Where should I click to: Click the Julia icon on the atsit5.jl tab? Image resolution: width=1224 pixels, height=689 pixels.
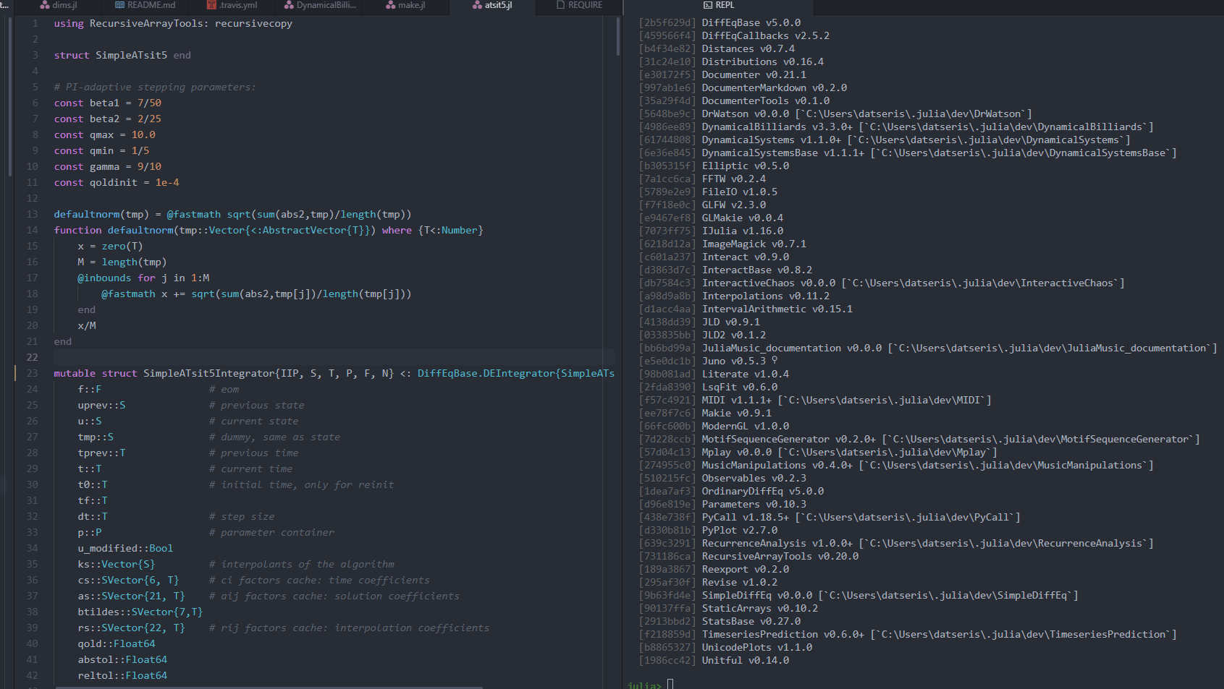[476, 5]
